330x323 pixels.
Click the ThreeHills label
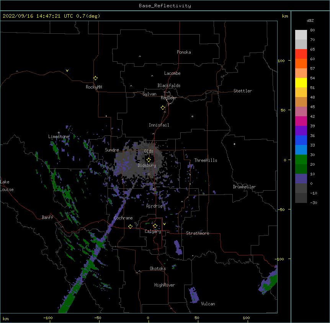pos(206,160)
